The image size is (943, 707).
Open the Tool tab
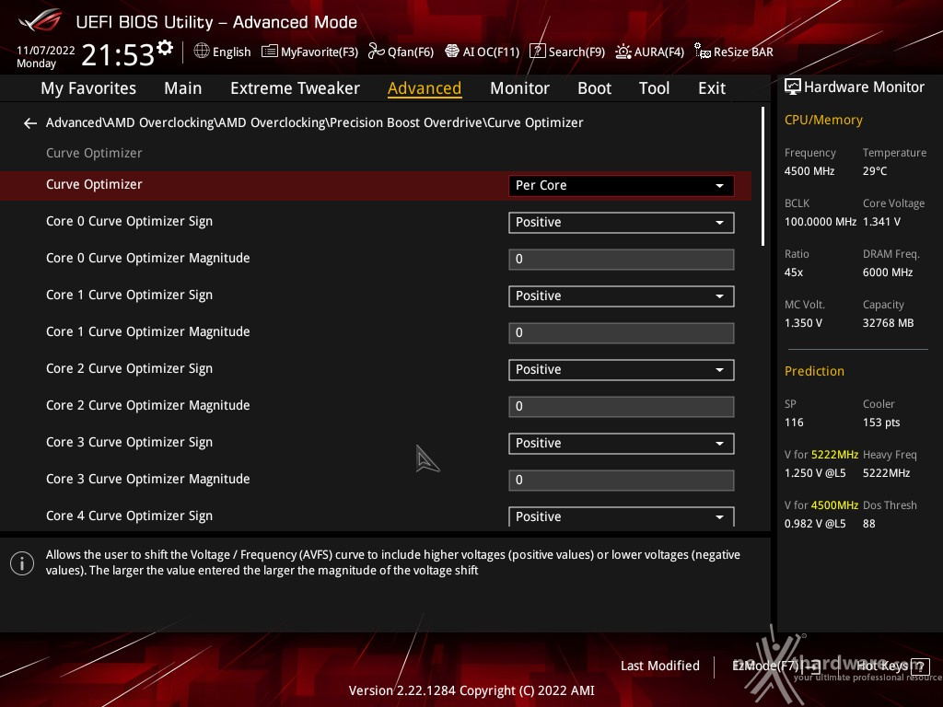click(x=654, y=88)
